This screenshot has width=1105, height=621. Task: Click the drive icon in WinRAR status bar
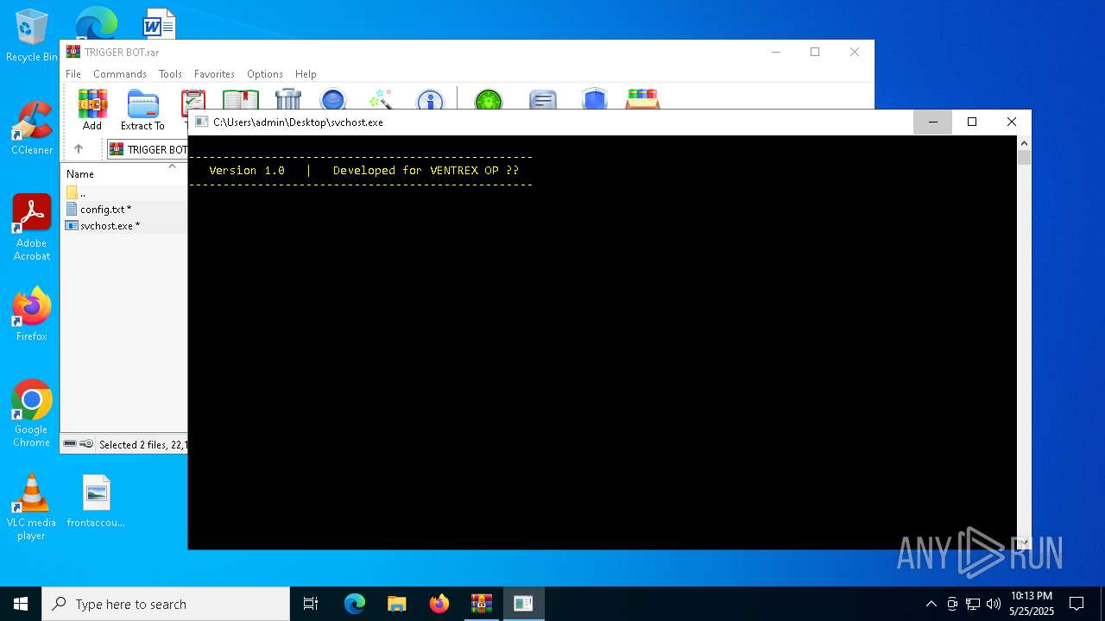(70, 443)
